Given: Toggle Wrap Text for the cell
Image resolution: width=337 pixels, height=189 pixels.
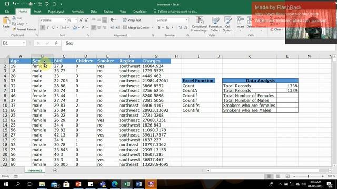Looking at the screenshot, I should pyautogui.click(x=132, y=20).
